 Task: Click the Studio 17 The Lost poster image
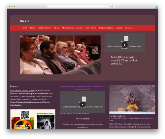click(x=22, y=124)
